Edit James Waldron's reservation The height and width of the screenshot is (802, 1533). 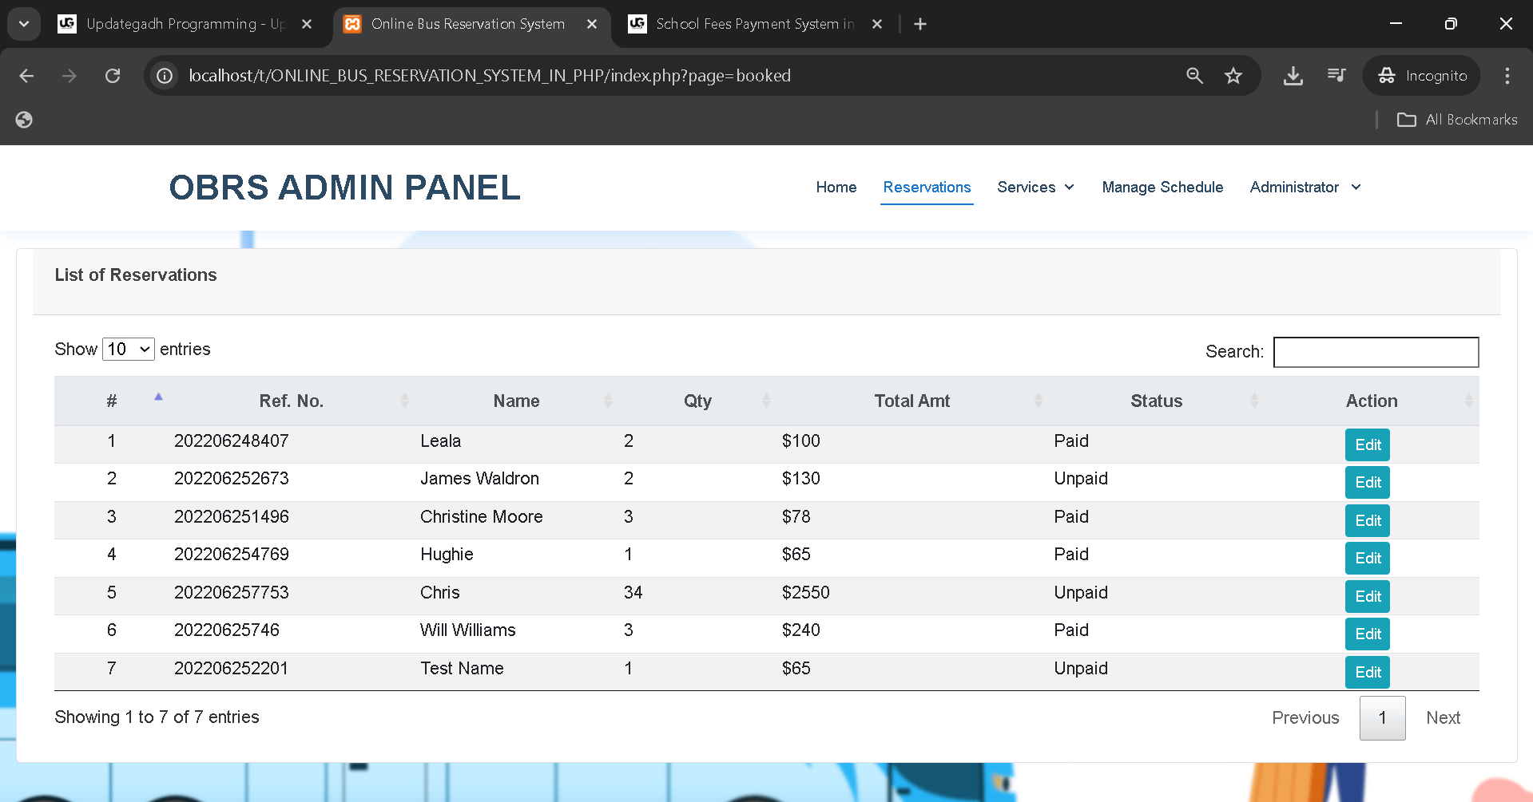[1367, 483]
